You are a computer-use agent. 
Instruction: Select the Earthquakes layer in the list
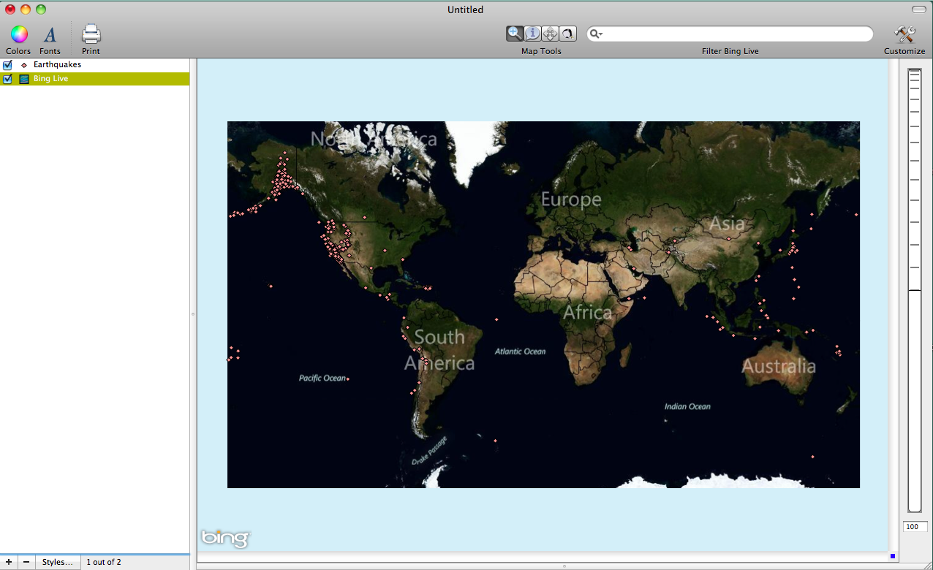tap(57, 65)
